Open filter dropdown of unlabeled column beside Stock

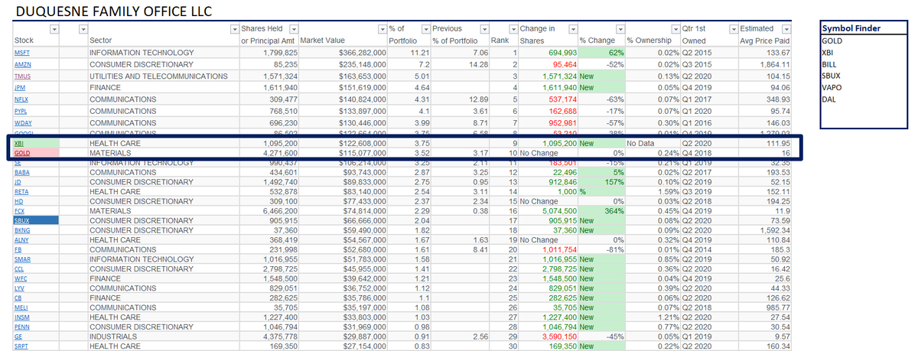click(82, 29)
